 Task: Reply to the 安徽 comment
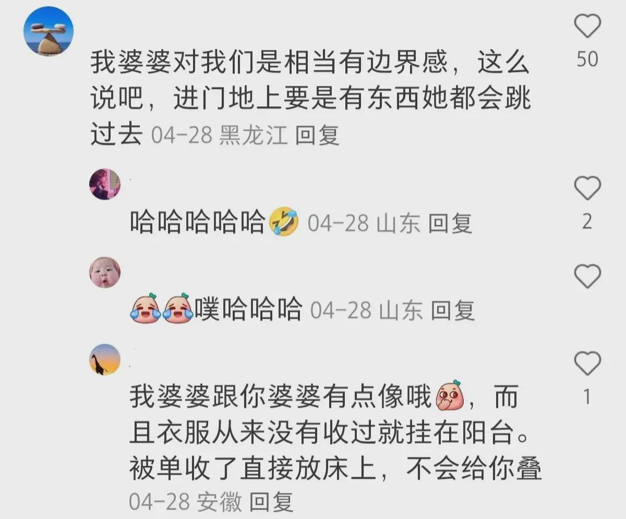(x=271, y=502)
